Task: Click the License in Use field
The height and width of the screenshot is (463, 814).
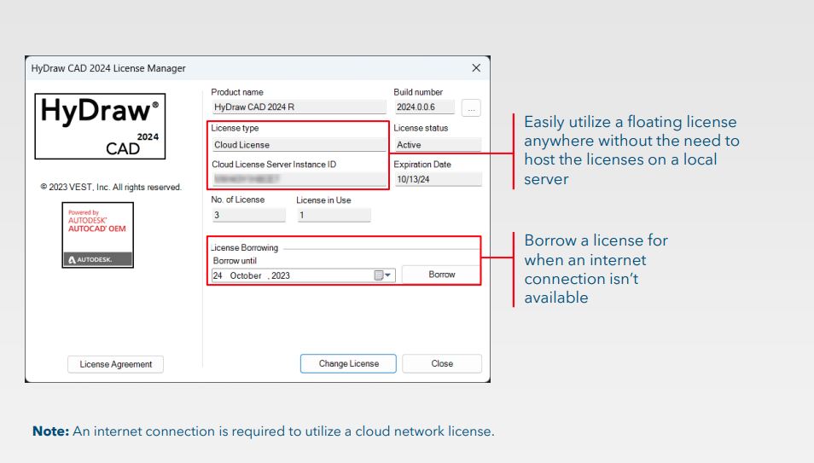Action: tap(334, 215)
